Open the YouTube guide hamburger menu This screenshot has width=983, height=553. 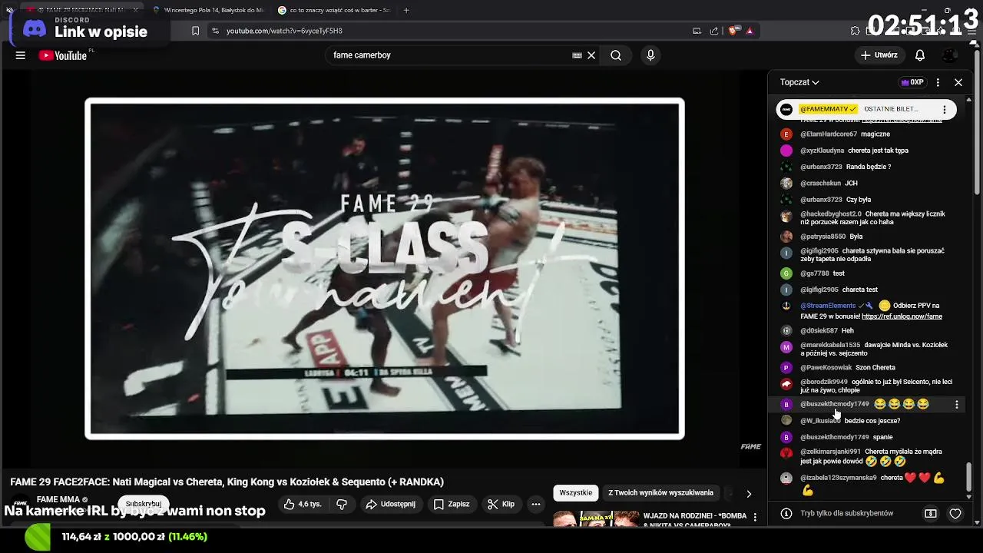point(21,55)
